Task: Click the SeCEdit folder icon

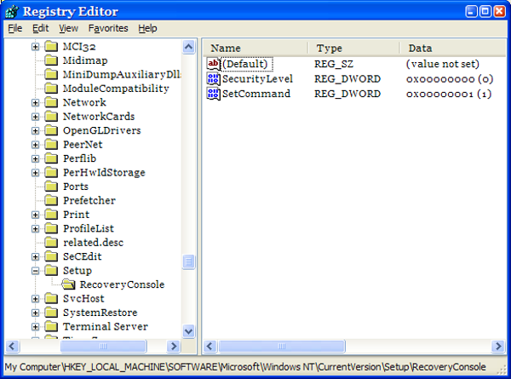Action: coord(51,256)
